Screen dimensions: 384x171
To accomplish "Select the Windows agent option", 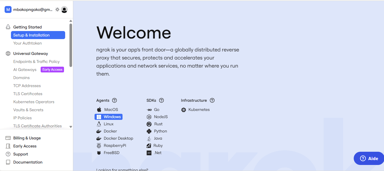I will (108, 117).
